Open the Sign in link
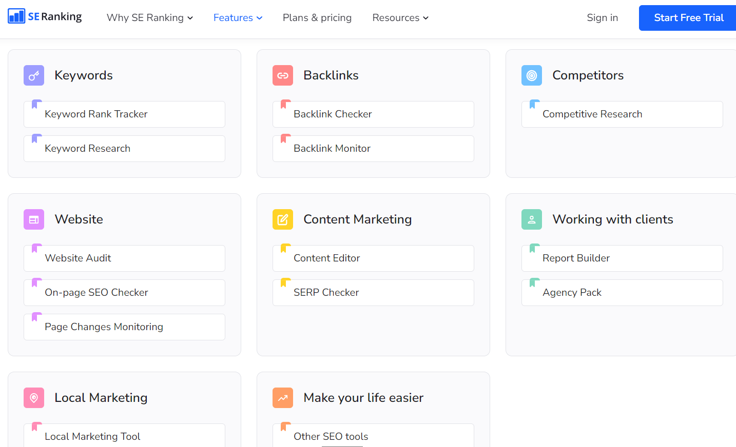The height and width of the screenshot is (447, 736). coord(602,17)
